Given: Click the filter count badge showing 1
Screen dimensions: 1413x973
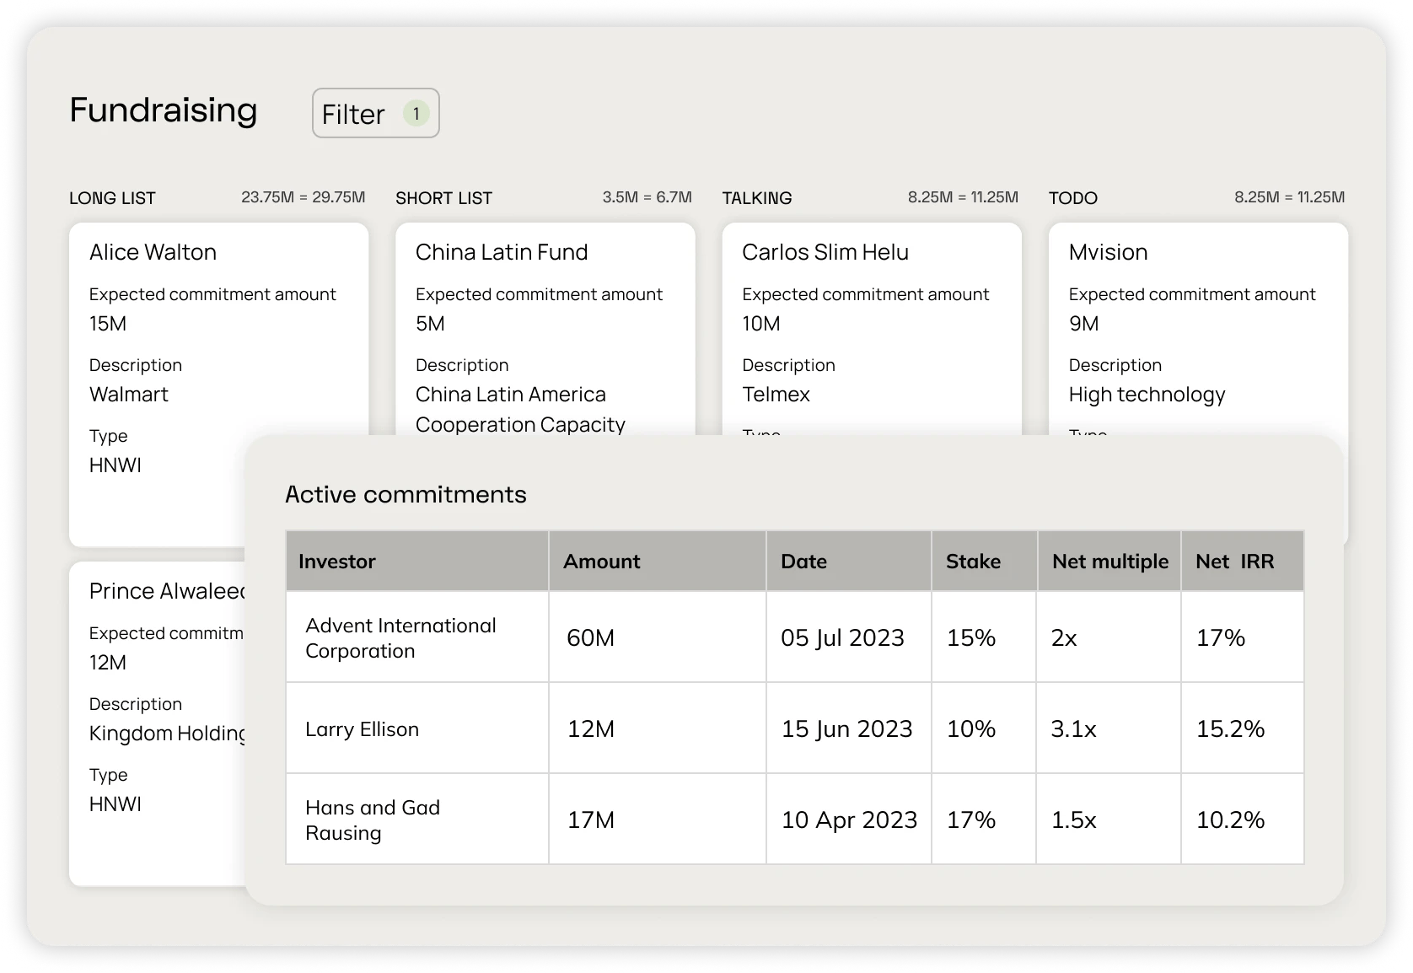Looking at the screenshot, I should 416,113.
